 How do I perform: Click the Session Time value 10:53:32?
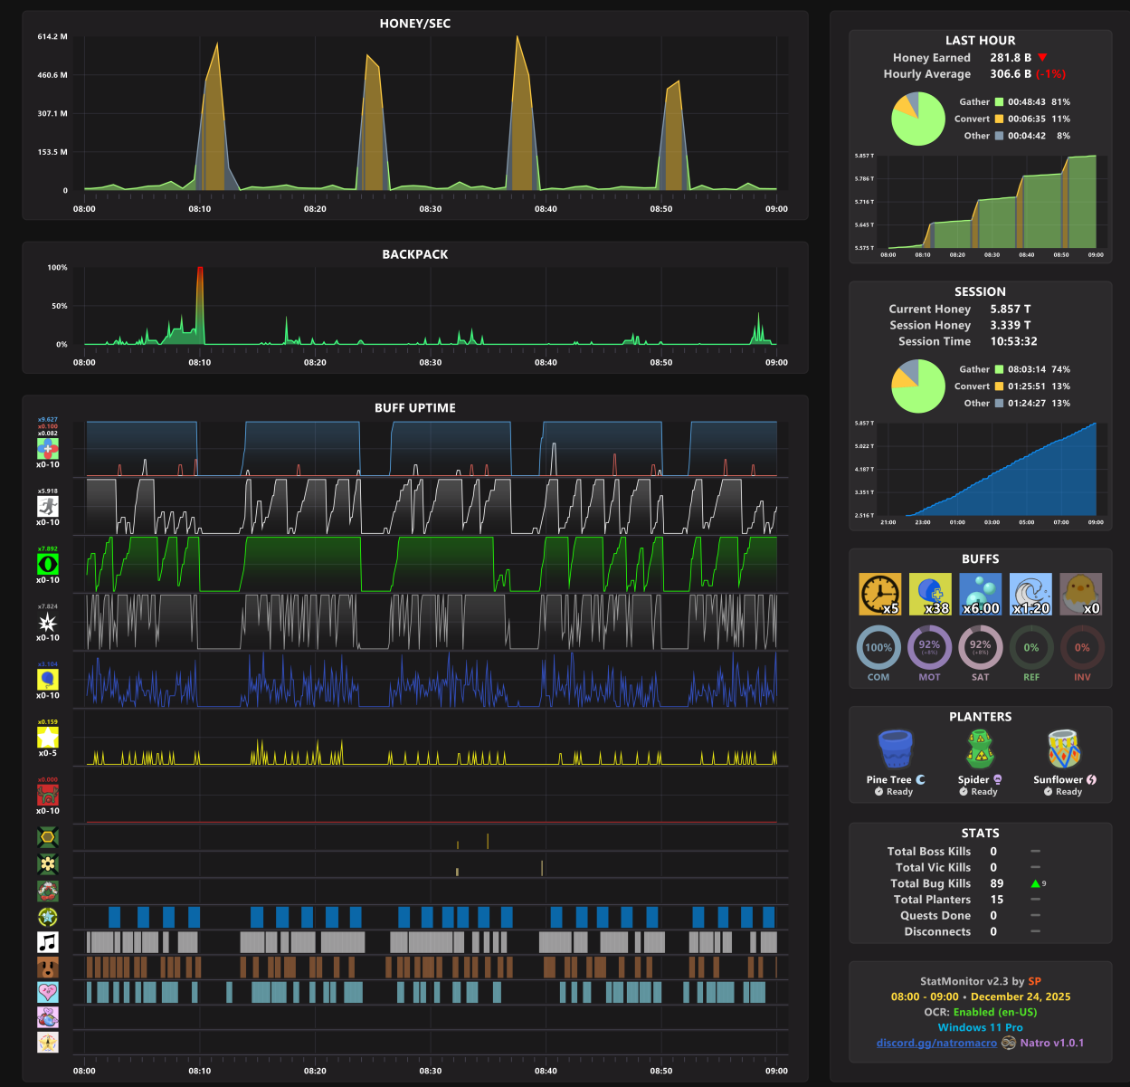tap(1013, 341)
